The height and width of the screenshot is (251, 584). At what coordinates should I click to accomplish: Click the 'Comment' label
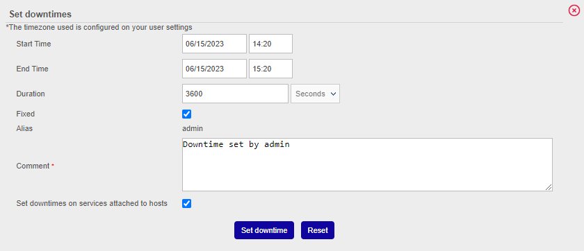(33, 166)
